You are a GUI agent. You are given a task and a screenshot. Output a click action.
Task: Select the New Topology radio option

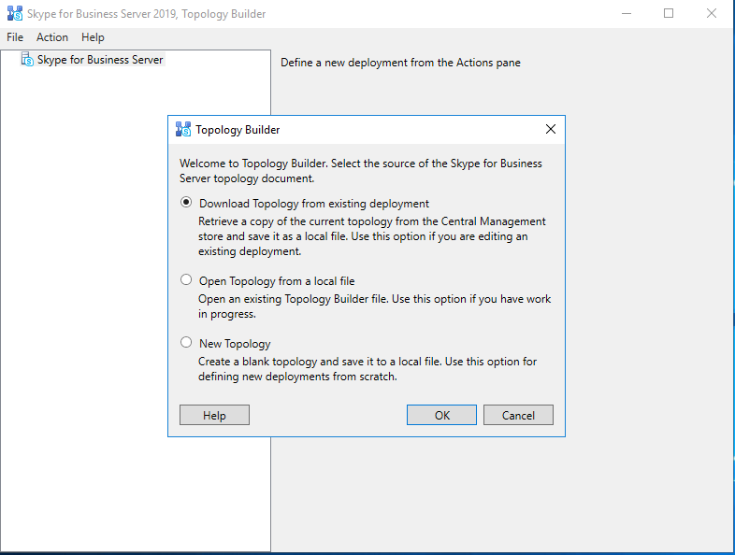[x=187, y=343]
